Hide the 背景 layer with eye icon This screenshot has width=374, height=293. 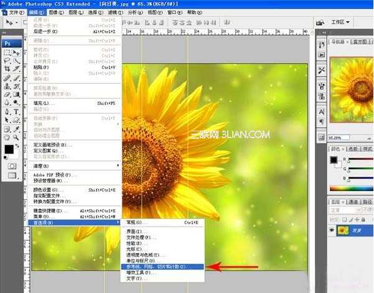(332, 230)
